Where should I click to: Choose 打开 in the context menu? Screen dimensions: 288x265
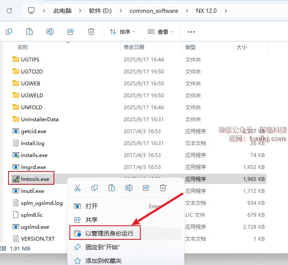pos(126,206)
